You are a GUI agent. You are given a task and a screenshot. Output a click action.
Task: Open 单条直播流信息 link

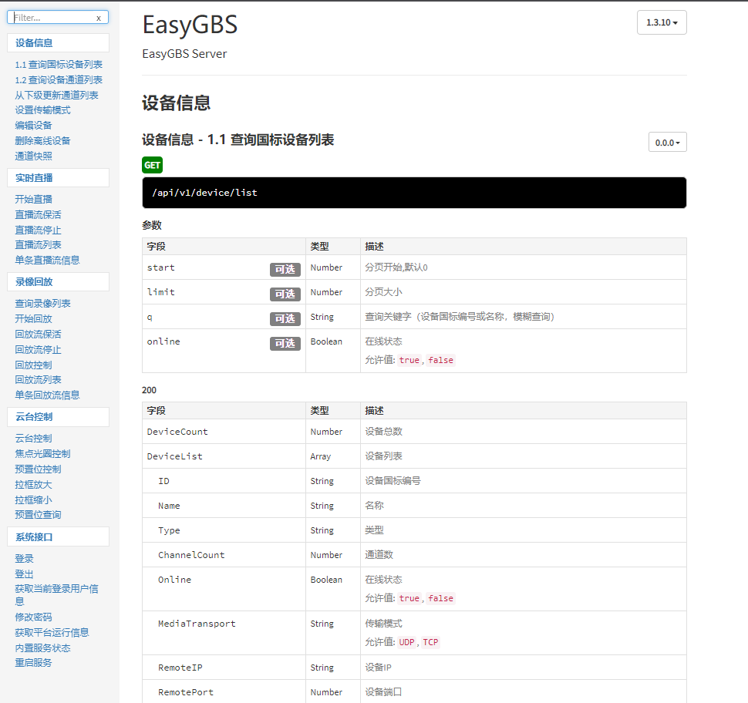tap(47, 260)
